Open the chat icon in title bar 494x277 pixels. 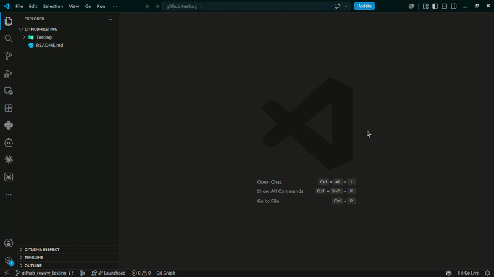pos(337,6)
